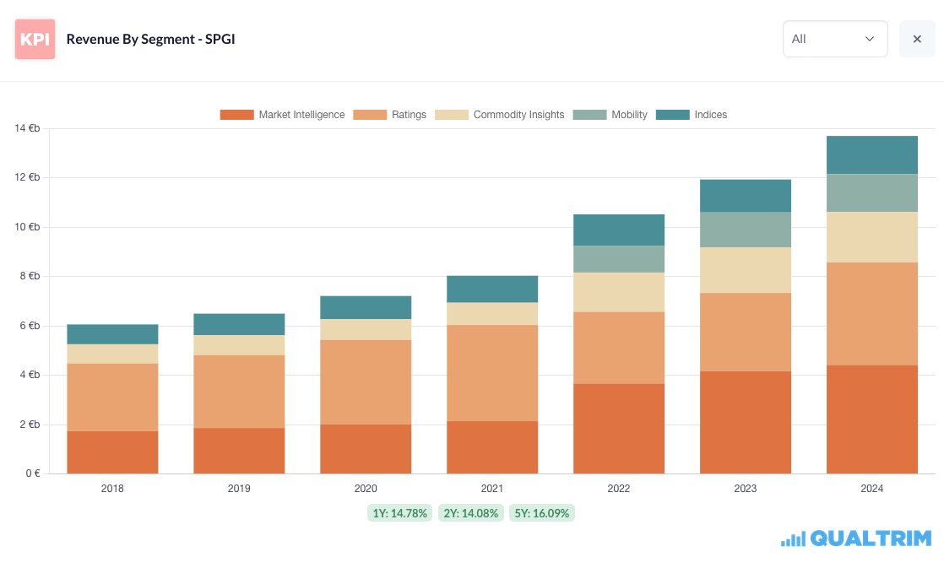Click the Commodity Insights legend color swatch
Viewport: 944px width, 568px height.
click(452, 115)
